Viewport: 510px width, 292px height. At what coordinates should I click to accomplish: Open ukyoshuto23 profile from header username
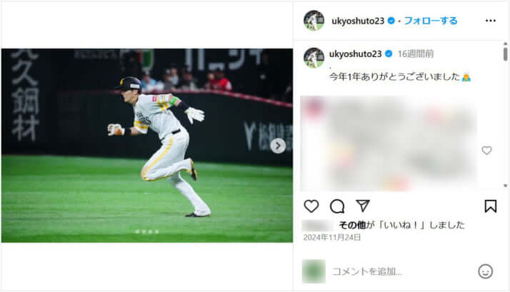pos(358,21)
